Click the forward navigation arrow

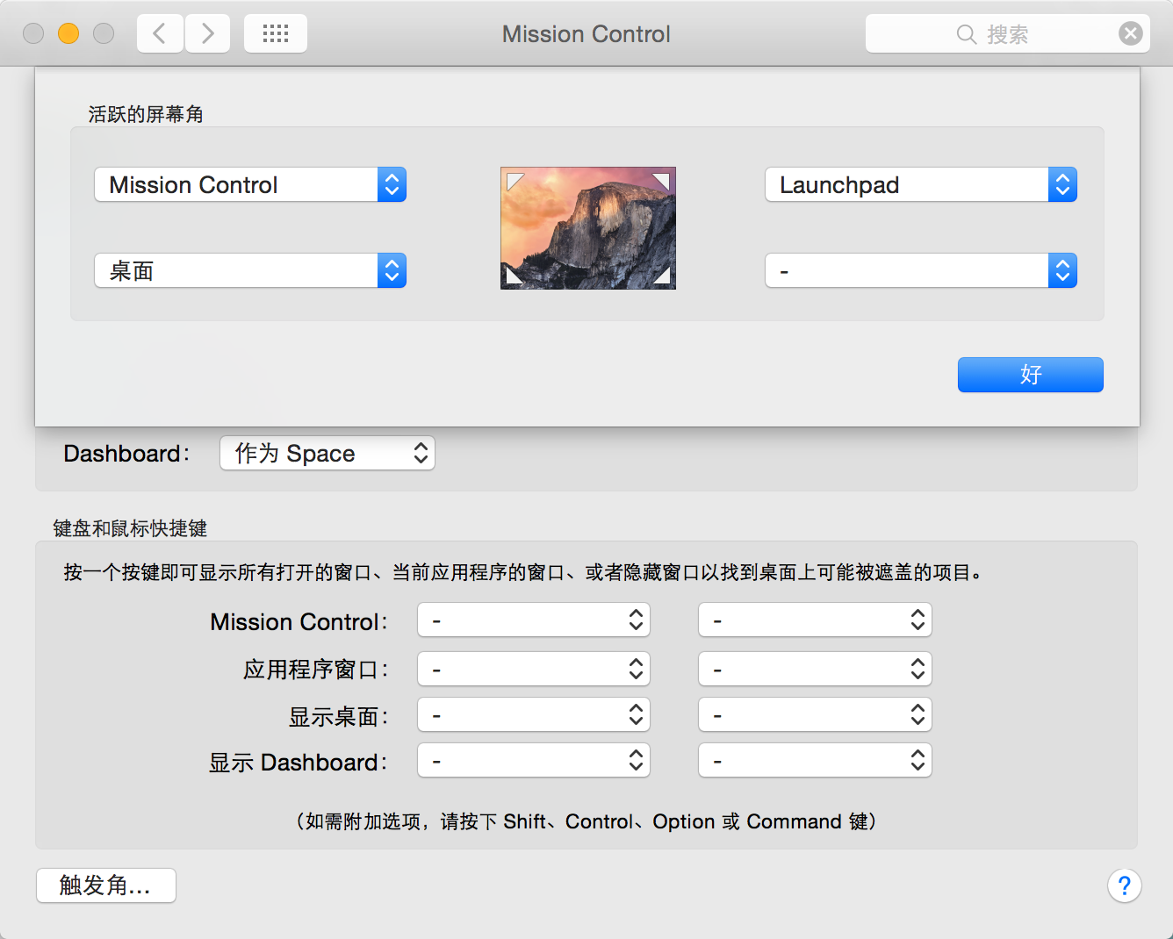tap(208, 34)
